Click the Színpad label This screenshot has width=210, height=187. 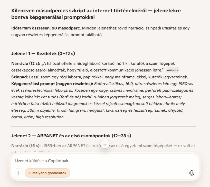20,77
